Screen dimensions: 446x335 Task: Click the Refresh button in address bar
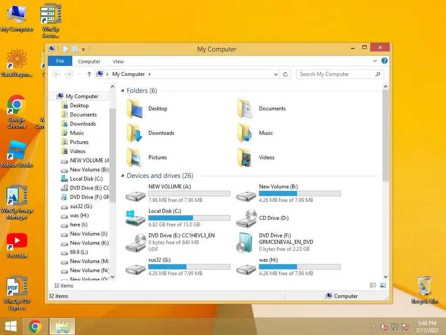pos(285,74)
